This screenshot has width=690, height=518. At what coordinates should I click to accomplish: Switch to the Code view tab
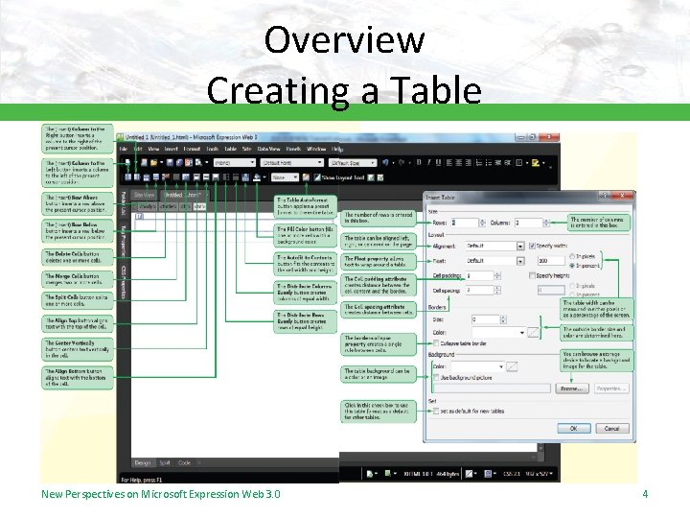(x=184, y=463)
